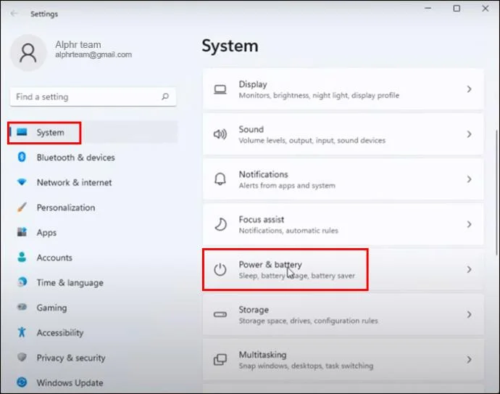Open the Focus assist settings card
The image size is (500, 394).
(343, 224)
